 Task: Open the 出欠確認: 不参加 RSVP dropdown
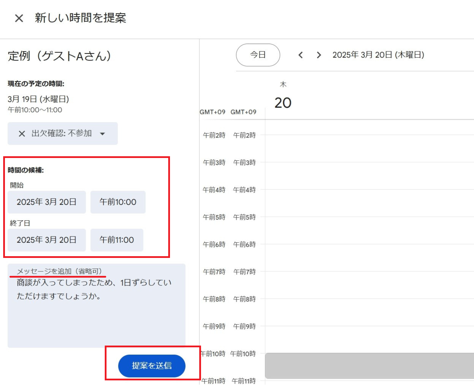pos(62,134)
